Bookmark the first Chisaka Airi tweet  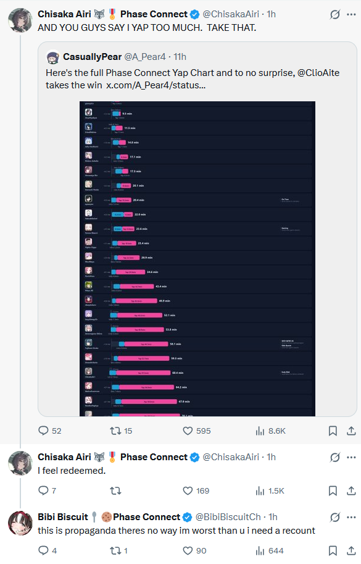click(333, 431)
